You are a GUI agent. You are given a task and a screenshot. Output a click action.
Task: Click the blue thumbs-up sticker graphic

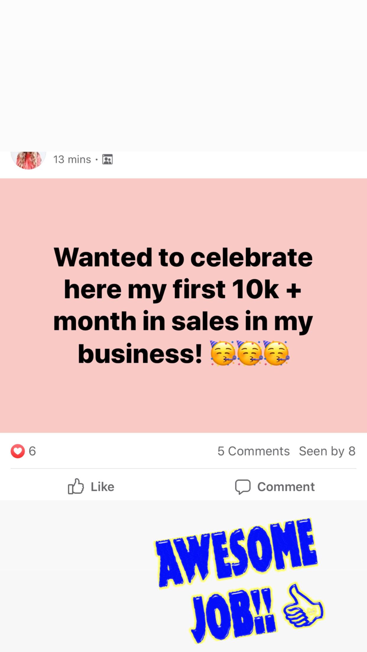click(x=303, y=607)
